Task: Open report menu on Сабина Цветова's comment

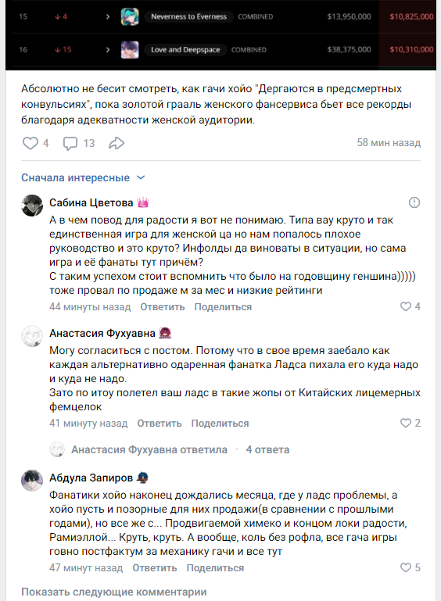Action: click(x=414, y=202)
